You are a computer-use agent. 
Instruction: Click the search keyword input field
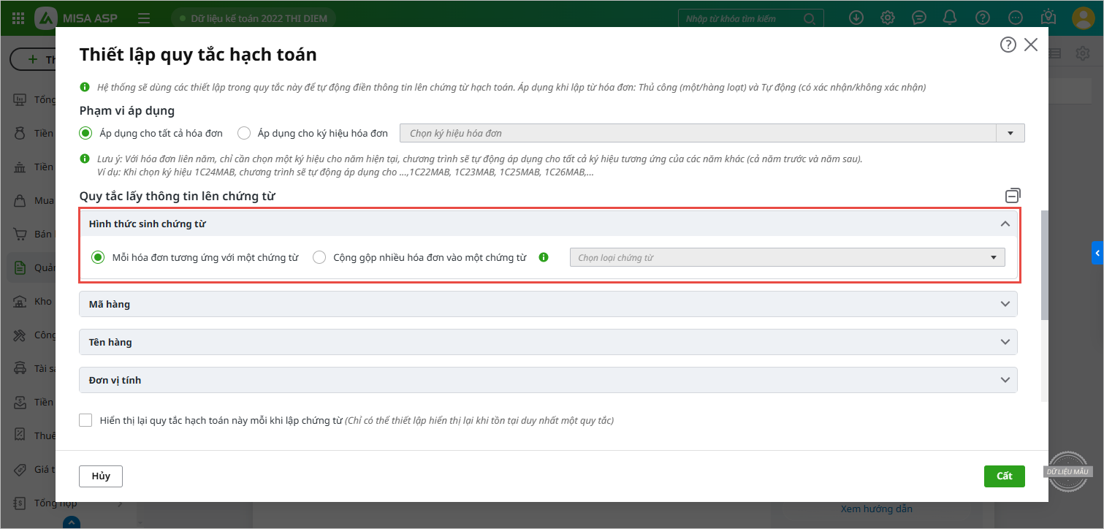[x=740, y=18]
